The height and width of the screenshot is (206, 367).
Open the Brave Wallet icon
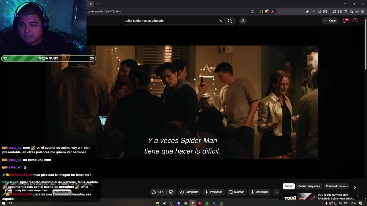coord(345,11)
